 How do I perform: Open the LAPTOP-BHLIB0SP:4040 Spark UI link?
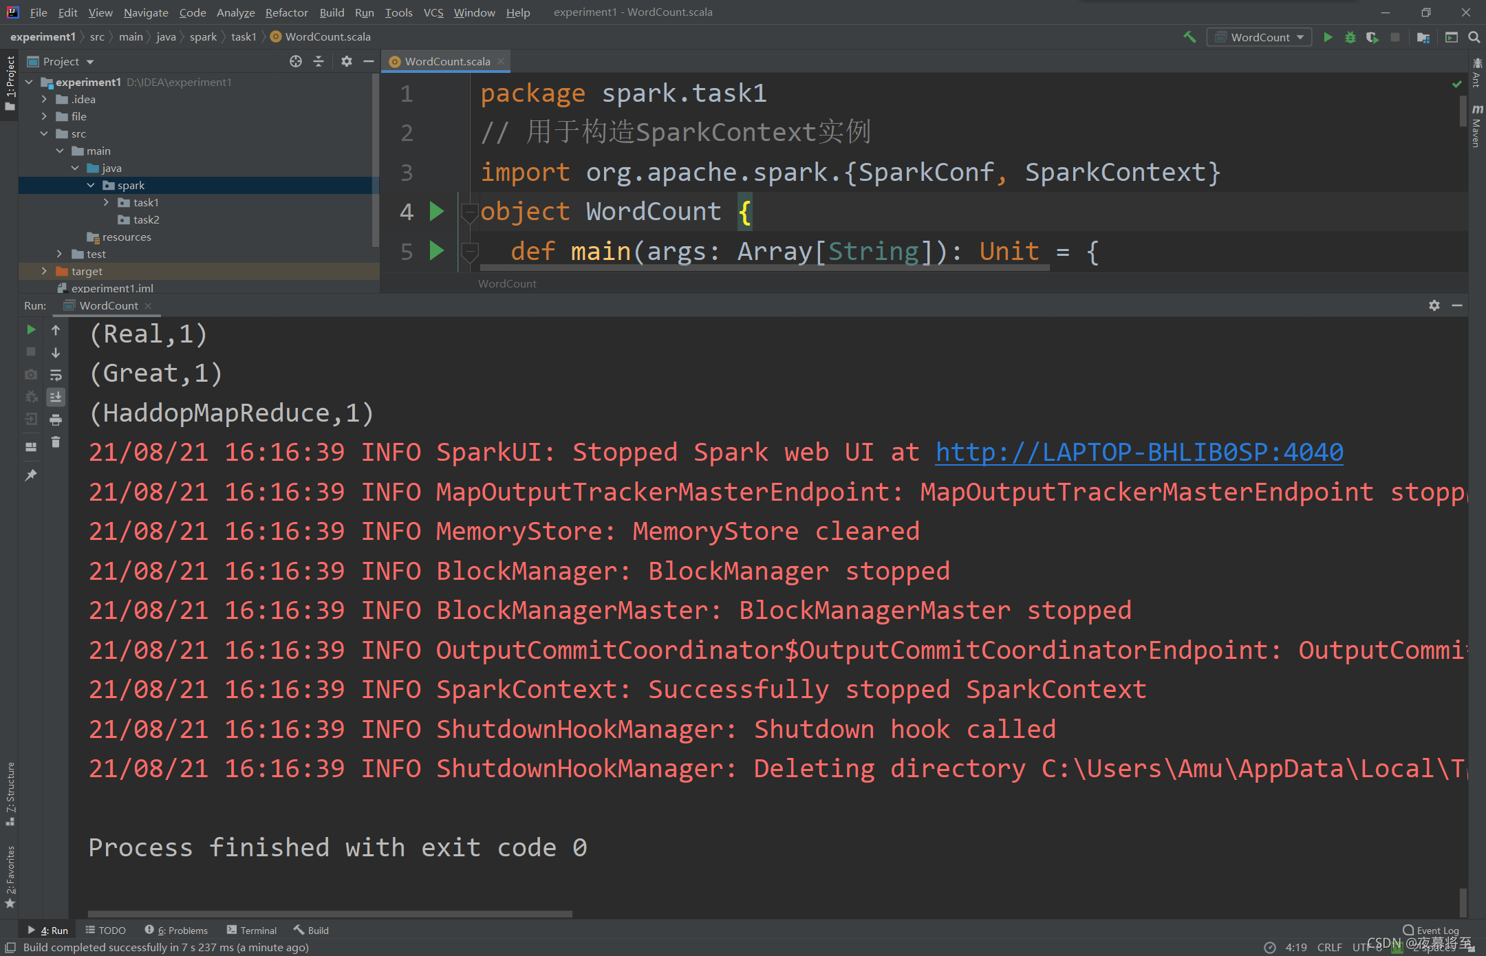coord(1139,452)
